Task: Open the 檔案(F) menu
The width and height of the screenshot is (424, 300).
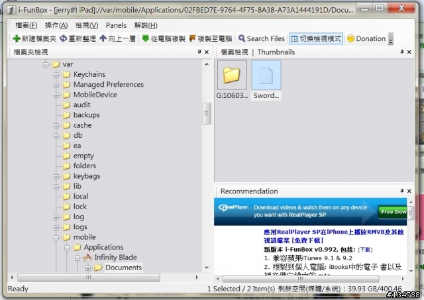Action: pyautogui.click(x=26, y=25)
